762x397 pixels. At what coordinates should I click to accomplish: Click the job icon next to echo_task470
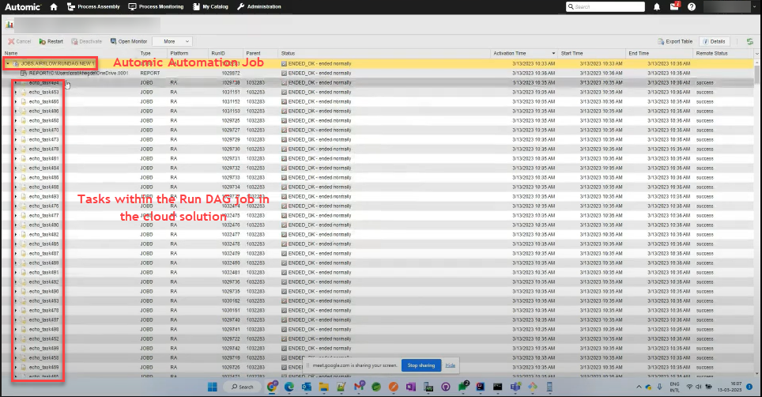click(24, 130)
